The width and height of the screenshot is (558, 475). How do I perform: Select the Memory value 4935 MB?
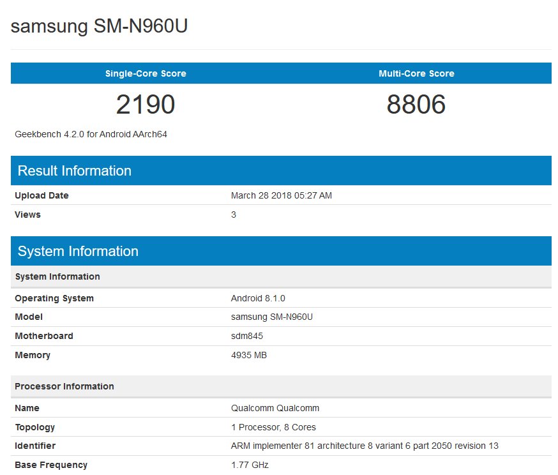point(250,355)
